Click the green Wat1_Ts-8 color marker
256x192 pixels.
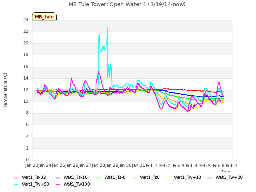pos(99,178)
